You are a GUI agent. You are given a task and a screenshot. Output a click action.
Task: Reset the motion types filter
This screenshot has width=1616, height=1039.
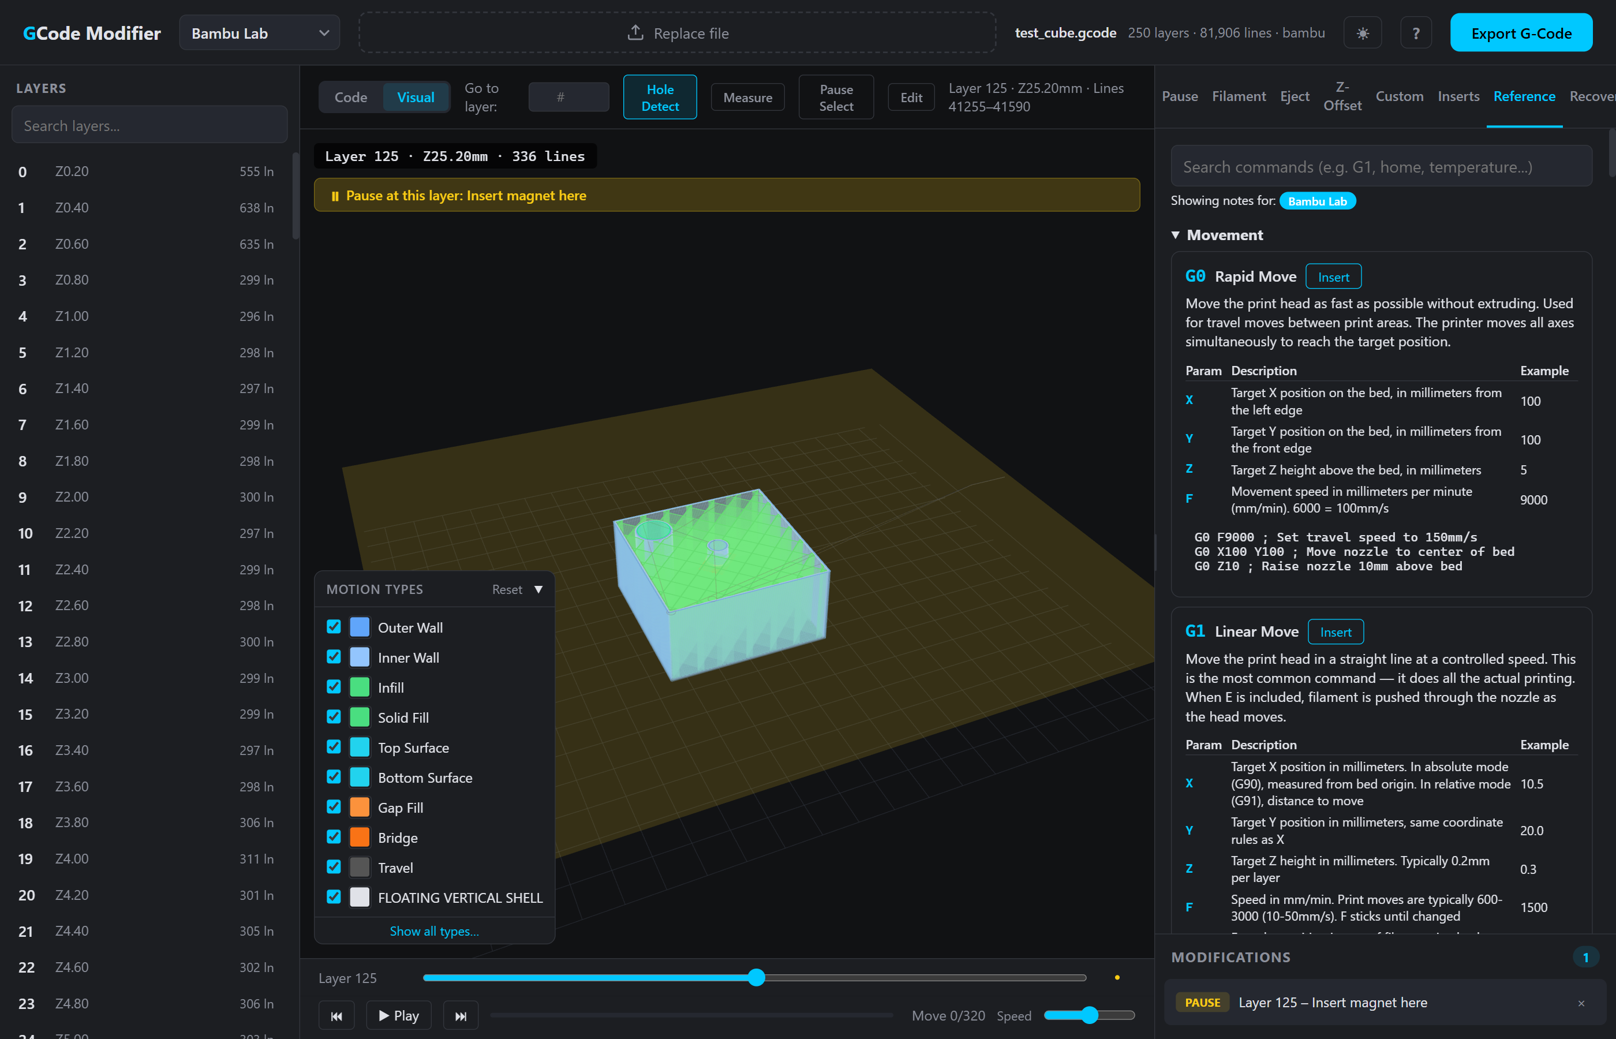507,590
